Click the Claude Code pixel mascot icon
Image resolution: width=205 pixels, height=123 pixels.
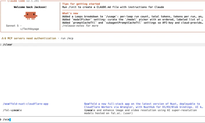click(30, 16)
